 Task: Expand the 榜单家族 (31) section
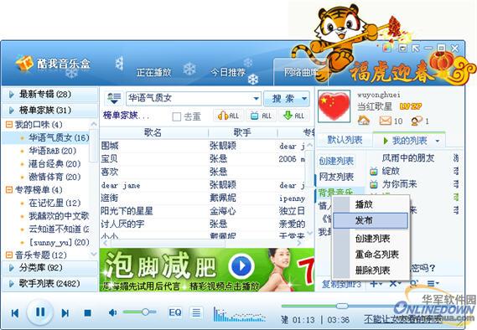(50, 110)
